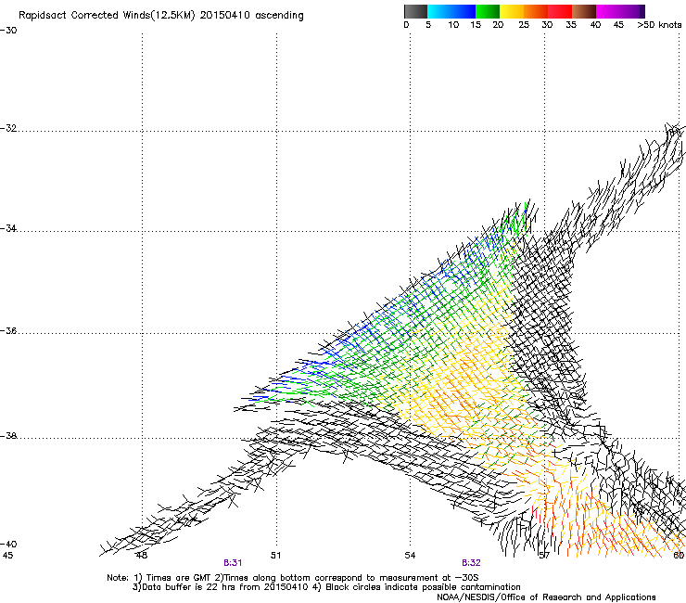Click the '48' longitude axis label
Screen dimensions: 686x603
coord(141,556)
